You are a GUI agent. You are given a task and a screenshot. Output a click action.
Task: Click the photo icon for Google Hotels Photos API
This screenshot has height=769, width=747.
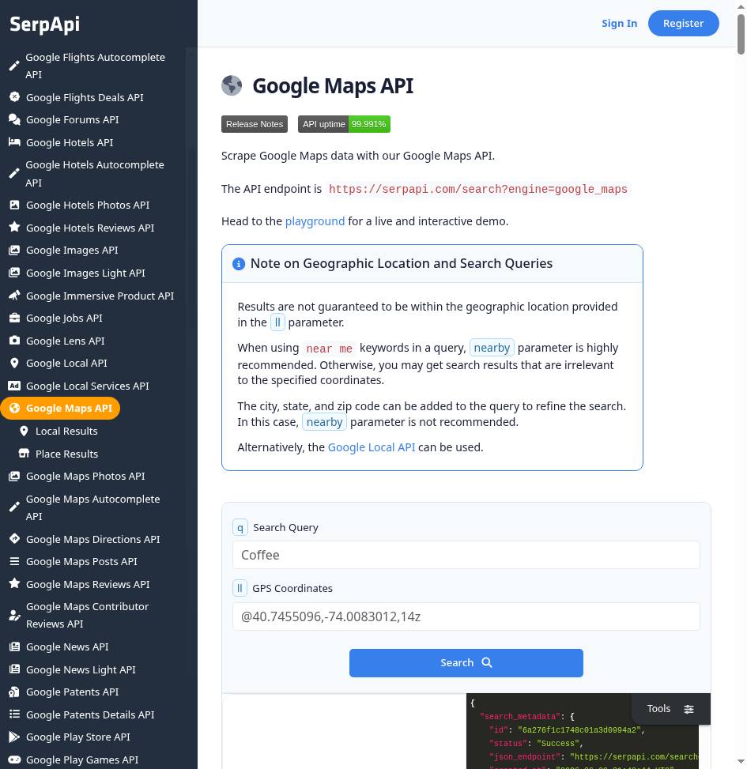(x=15, y=205)
